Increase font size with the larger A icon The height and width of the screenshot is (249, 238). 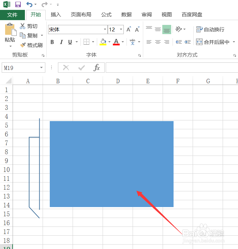coord(129,29)
